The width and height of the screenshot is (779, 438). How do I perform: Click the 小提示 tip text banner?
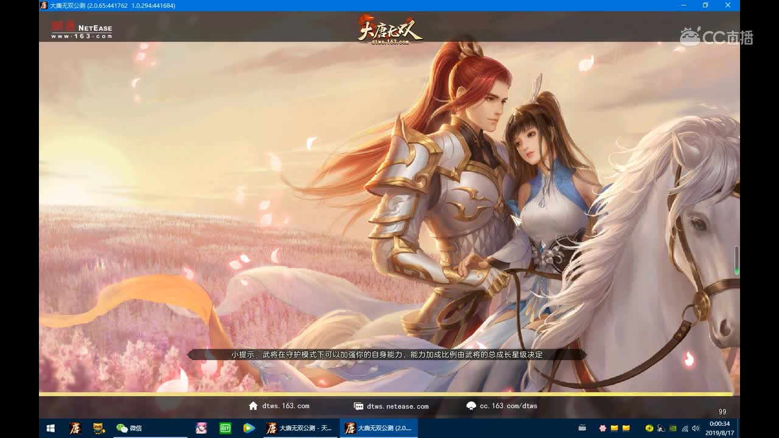click(386, 354)
